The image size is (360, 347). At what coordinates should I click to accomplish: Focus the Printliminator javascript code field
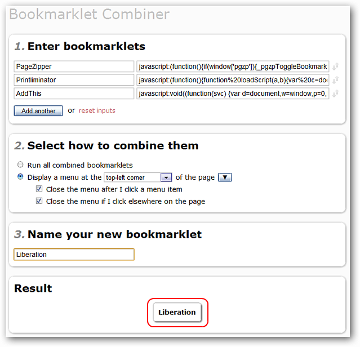point(233,80)
